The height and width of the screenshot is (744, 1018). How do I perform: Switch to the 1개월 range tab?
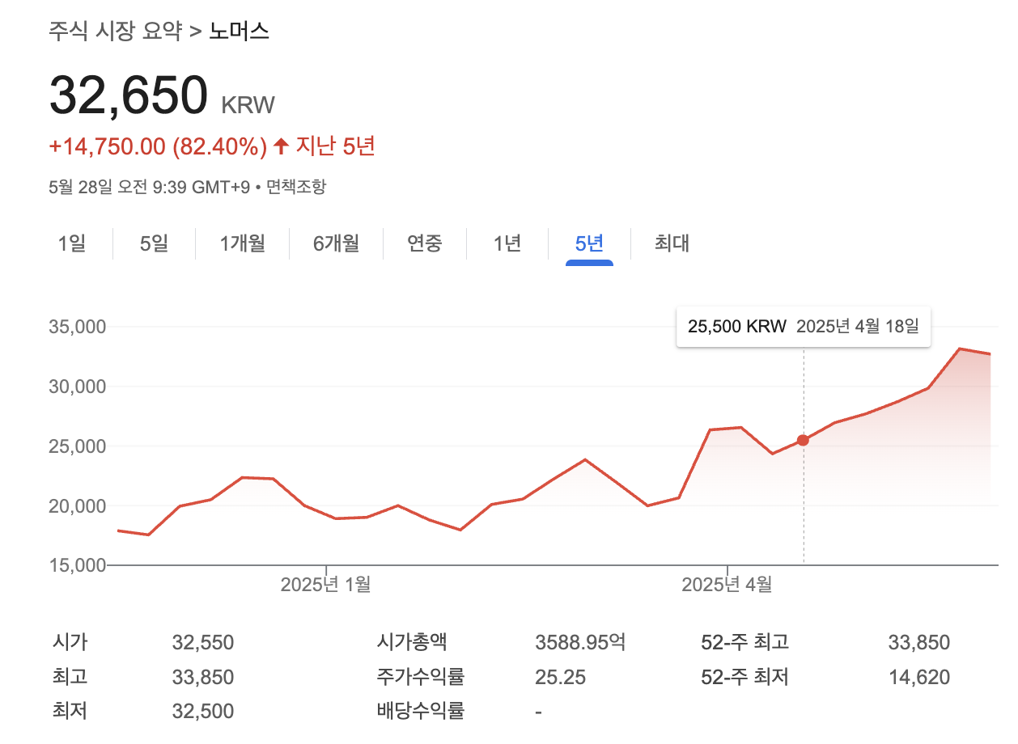(x=242, y=243)
